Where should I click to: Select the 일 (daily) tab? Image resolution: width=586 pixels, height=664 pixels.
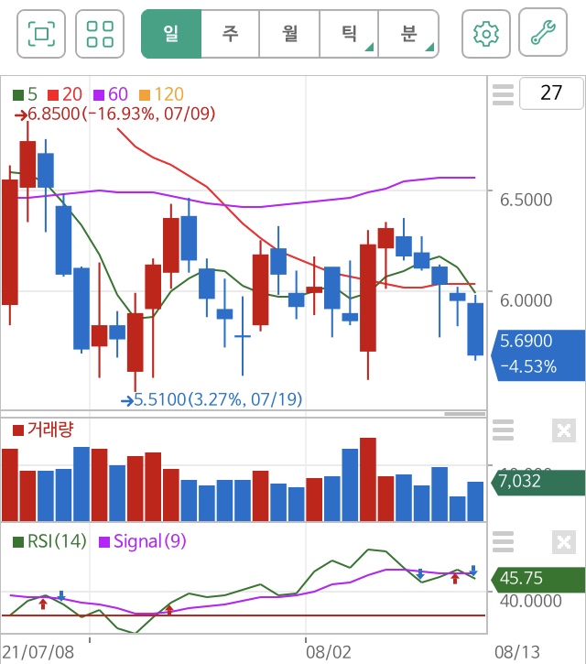coord(171,34)
